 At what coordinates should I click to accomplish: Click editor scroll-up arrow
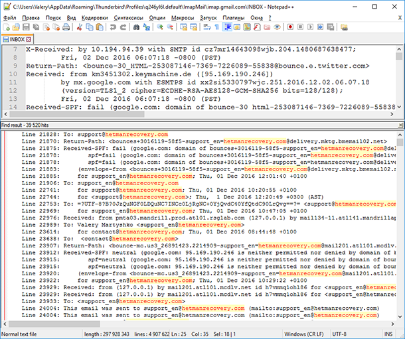coord(399,49)
